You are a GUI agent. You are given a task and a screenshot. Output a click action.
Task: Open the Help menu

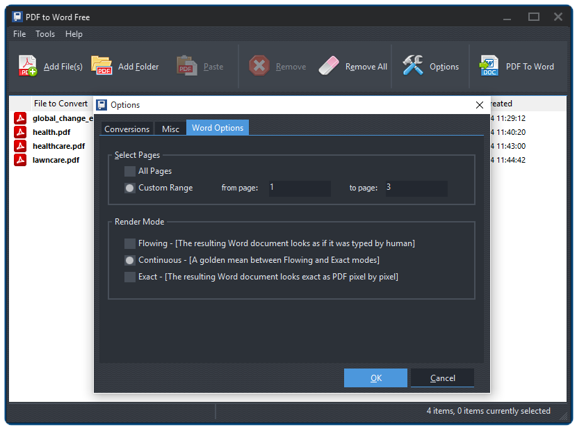74,34
